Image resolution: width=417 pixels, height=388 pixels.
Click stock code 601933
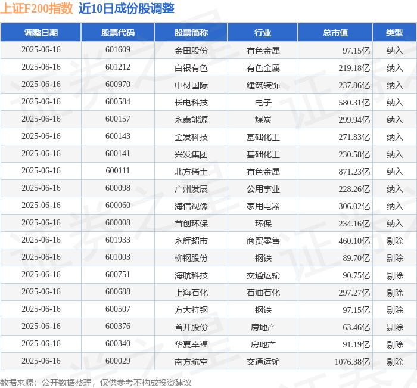tap(118, 240)
